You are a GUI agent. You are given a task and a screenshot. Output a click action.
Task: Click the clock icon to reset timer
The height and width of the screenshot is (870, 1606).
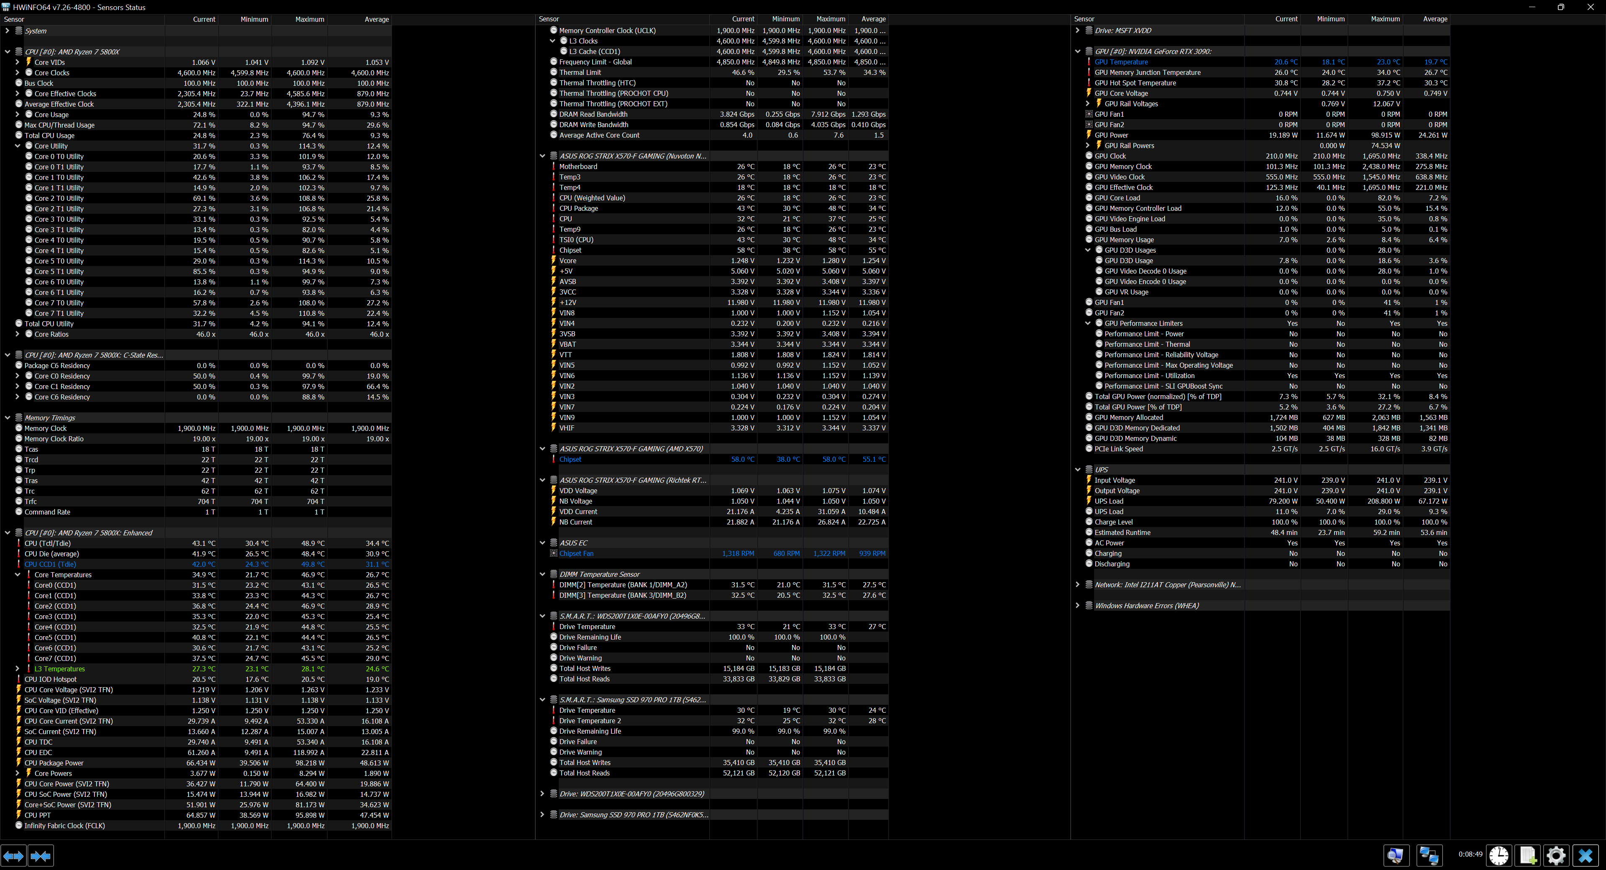[1499, 855]
